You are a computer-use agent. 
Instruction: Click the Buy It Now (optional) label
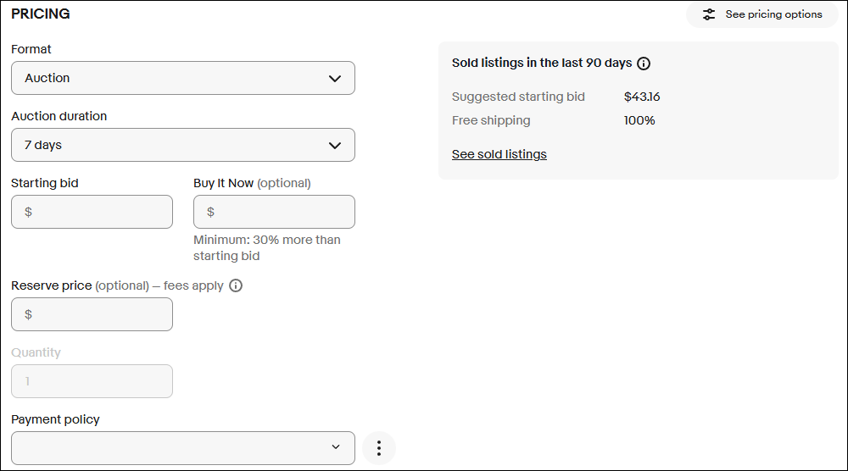[x=252, y=183]
